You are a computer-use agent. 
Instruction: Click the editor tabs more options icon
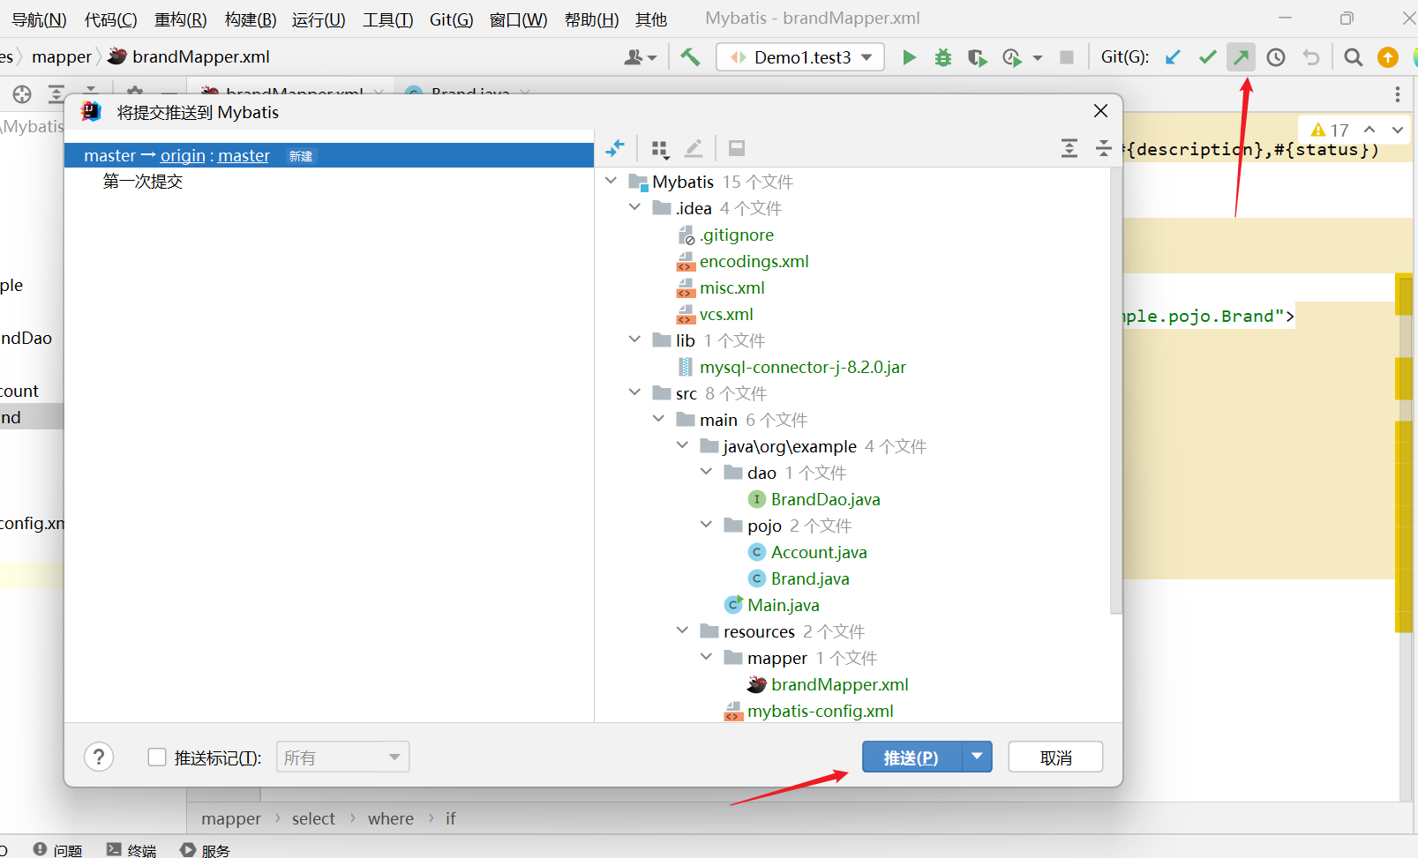1398,94
